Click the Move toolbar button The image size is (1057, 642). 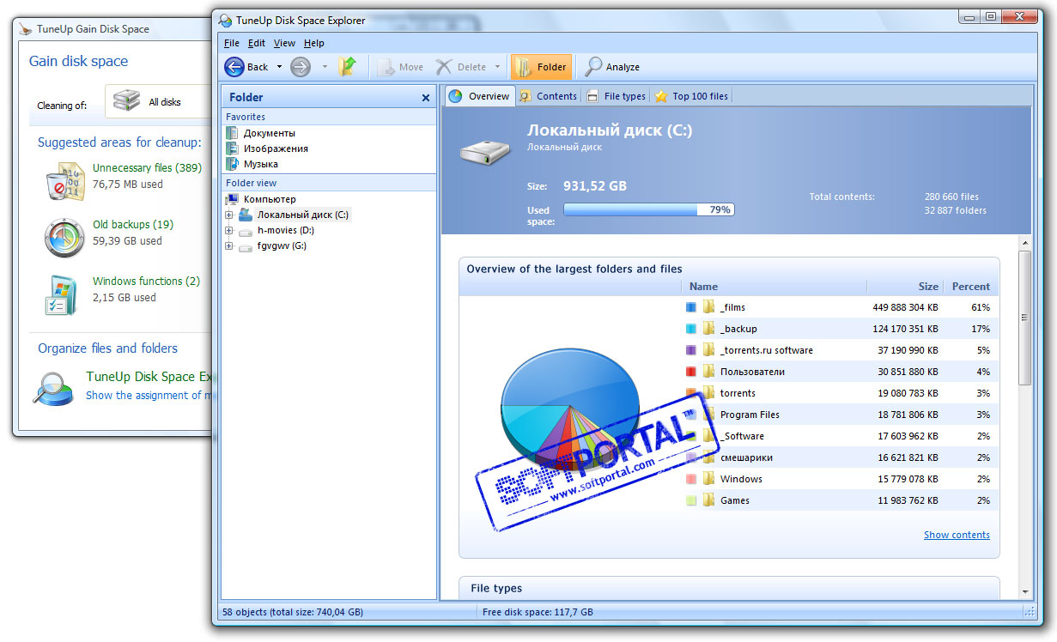[400, 67]
